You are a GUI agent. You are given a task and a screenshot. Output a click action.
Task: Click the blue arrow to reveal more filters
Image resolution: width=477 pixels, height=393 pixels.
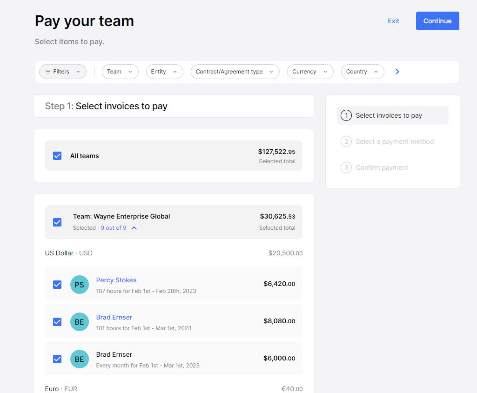(397, 72)
